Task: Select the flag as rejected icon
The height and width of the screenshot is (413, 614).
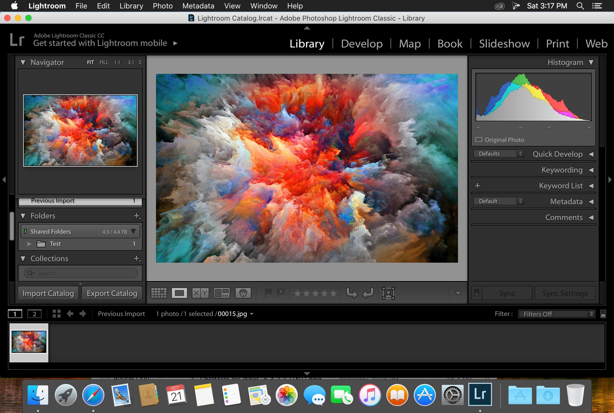Action: [x=281, y=293]
